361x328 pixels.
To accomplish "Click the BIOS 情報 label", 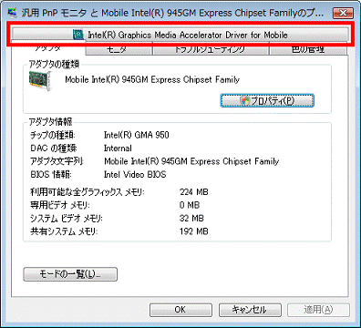I will coord(51,175).
